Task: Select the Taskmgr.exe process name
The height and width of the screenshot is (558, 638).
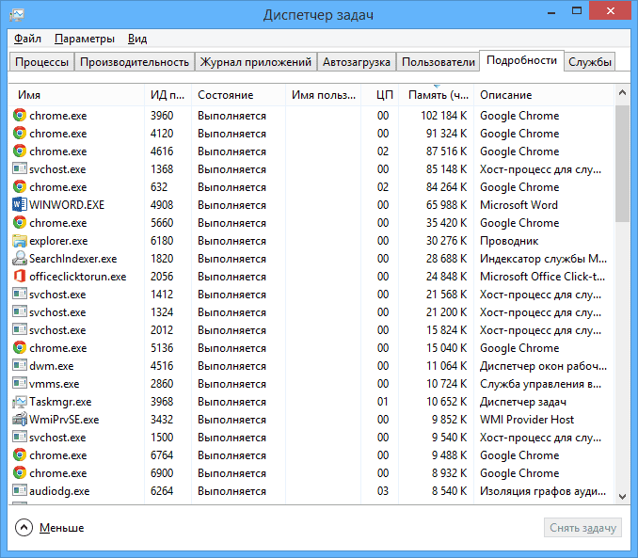Action: coord(60,402)
